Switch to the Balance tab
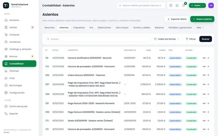 click(x=159, y=28)
